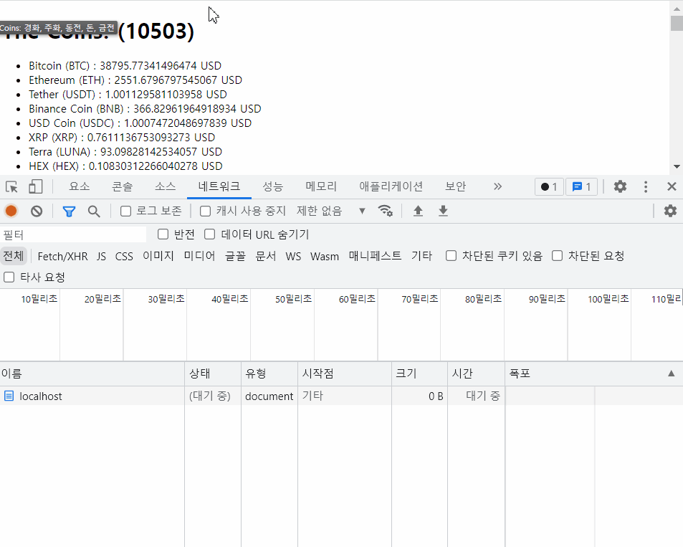Sort requests by the 크기 column header
The image size is (683, 547).
point(419,374)
